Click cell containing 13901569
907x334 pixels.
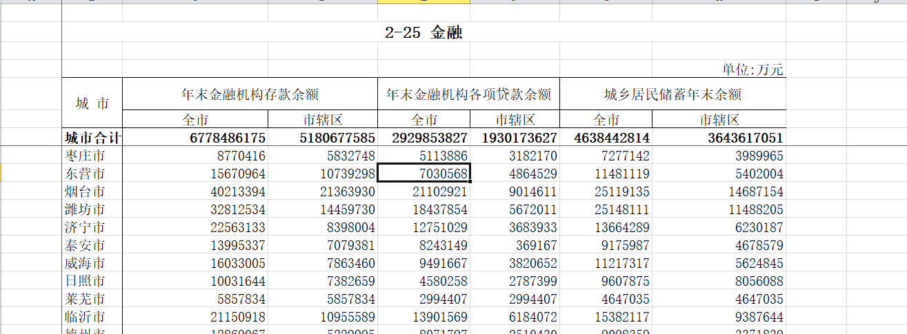(x=424, y=317)
